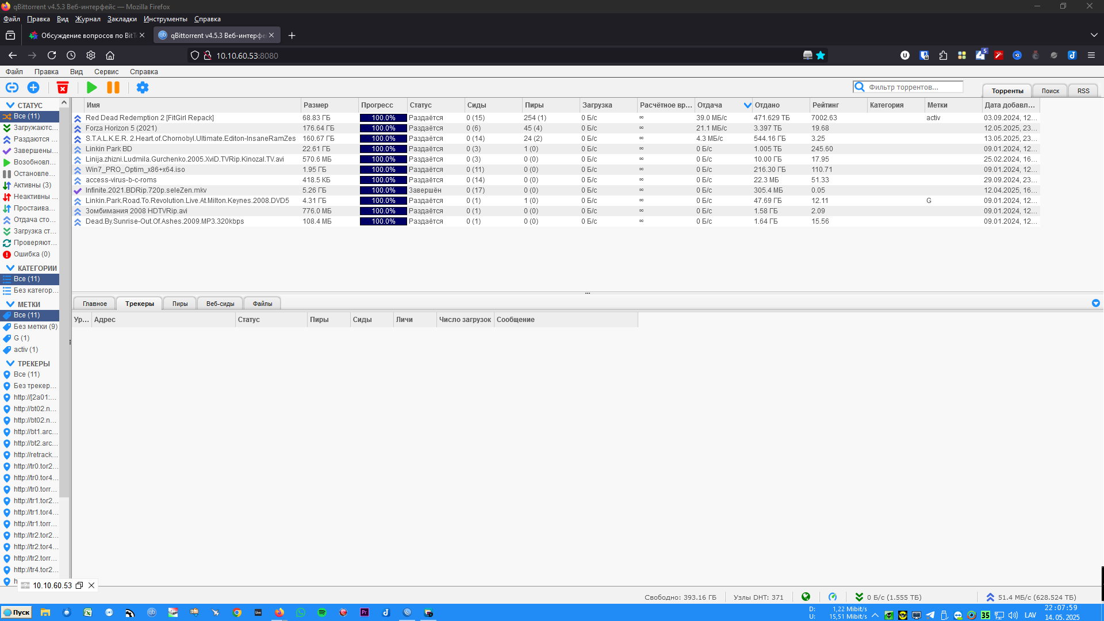Open Firefox Закладки menu
This screenshot has height=621, width=1104.
(122, 19)
